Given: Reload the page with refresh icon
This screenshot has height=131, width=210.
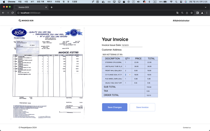Looking at the screenshot, I should pyautogui.click(x=13, y=13).
